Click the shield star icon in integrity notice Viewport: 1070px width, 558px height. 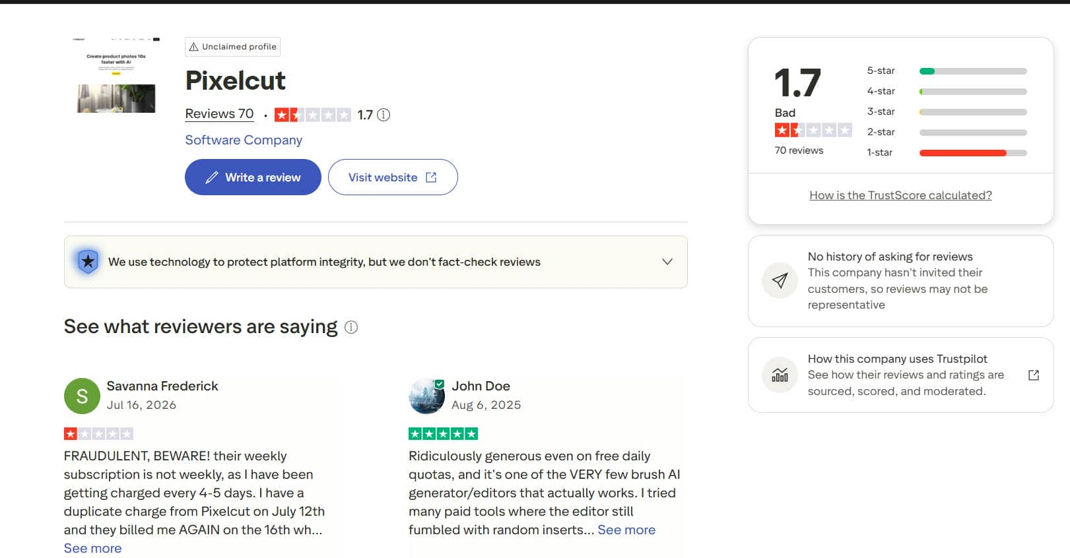(88, 262)
